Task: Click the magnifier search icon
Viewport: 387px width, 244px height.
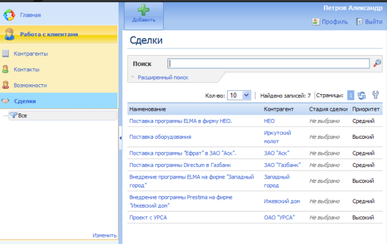Action: coord(377,63)
